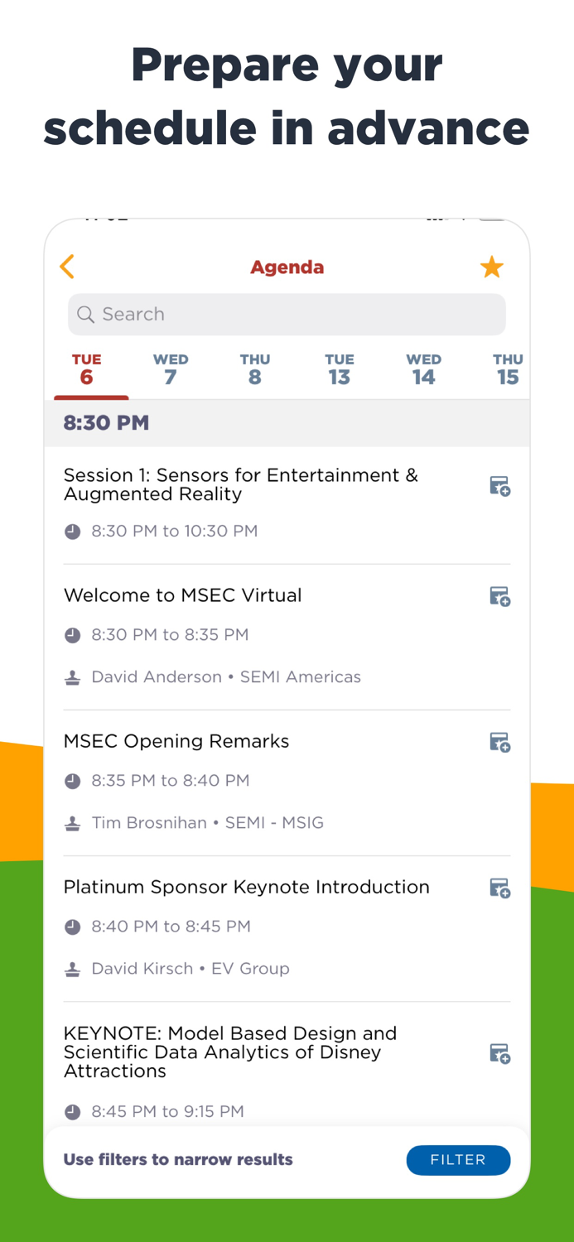
Task: Click the clock icon under MSEC Opening Remarks
Action: [x=72, y=780]
